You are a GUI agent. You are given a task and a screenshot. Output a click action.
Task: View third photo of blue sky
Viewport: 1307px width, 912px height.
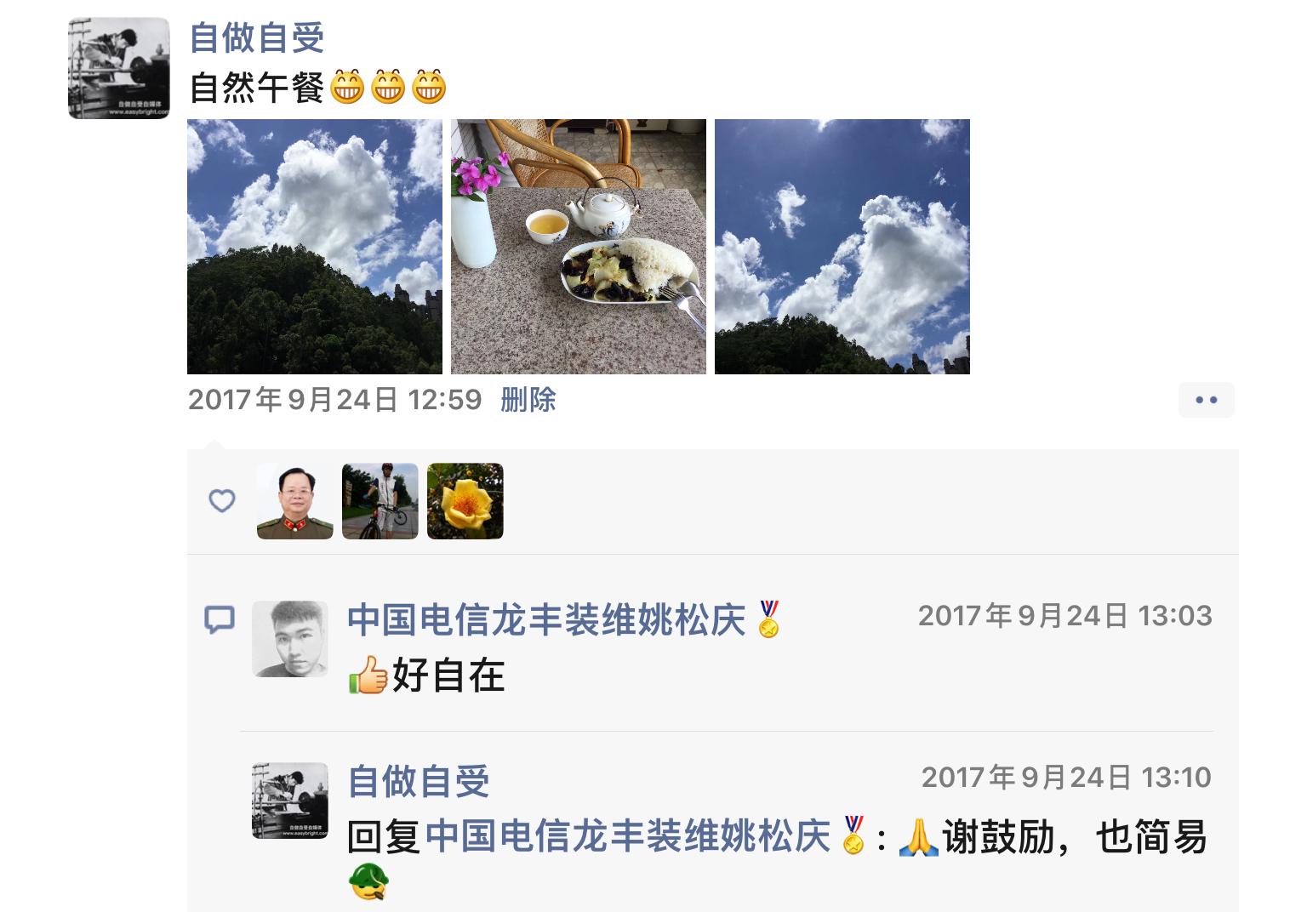tap(842, 247)
